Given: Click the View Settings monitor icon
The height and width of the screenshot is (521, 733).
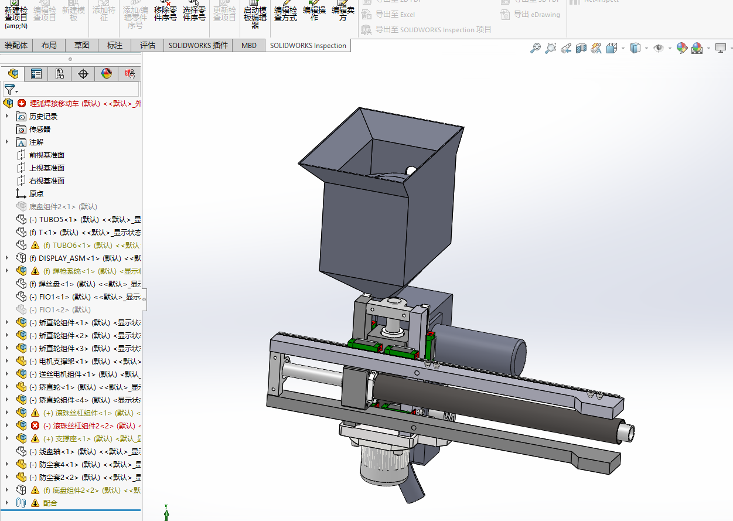Looking at the screenshot, I should click(721, 48).
